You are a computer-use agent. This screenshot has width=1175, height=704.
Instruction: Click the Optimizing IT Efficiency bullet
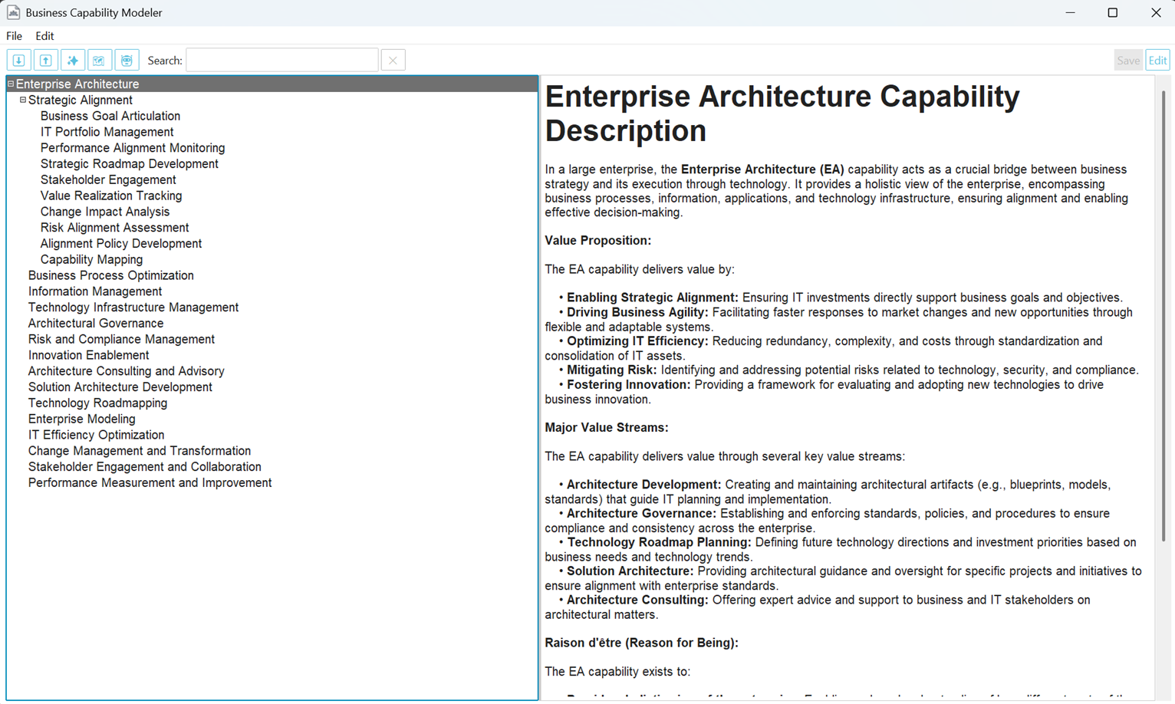[x=824, y=348]
